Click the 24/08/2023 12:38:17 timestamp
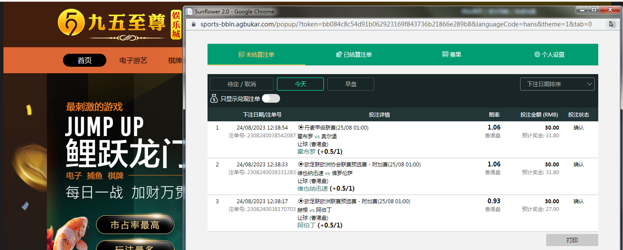This screenshot has height=250, width=623. coord(262,201)
